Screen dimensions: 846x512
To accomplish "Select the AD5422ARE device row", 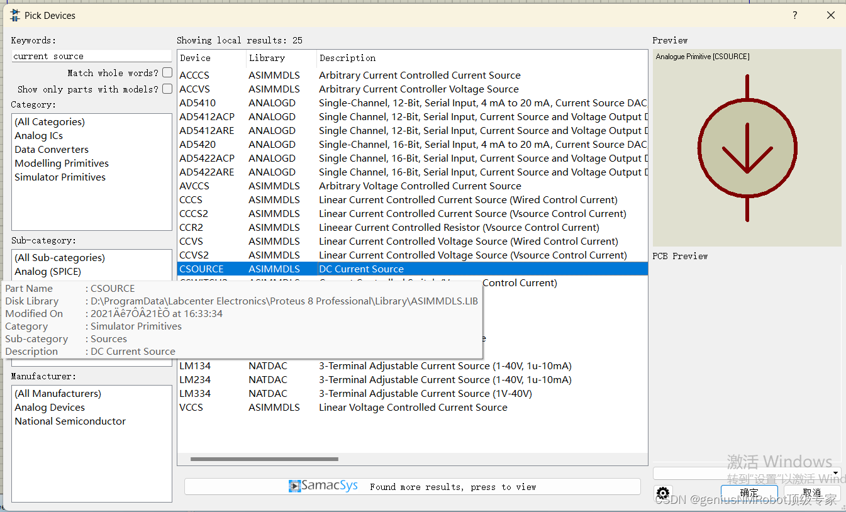I will 413,172.
